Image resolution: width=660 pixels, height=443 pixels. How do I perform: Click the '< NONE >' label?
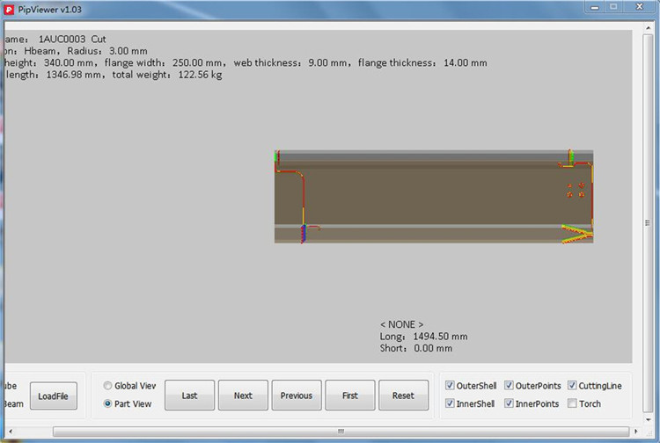pos(401,324)
